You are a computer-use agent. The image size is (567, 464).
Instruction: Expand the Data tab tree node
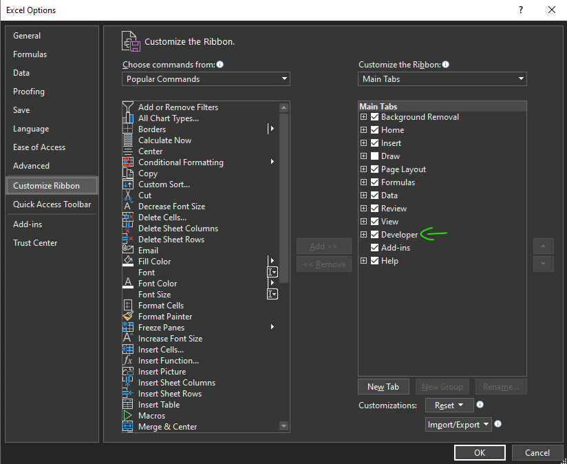click(x=364, y=196)
